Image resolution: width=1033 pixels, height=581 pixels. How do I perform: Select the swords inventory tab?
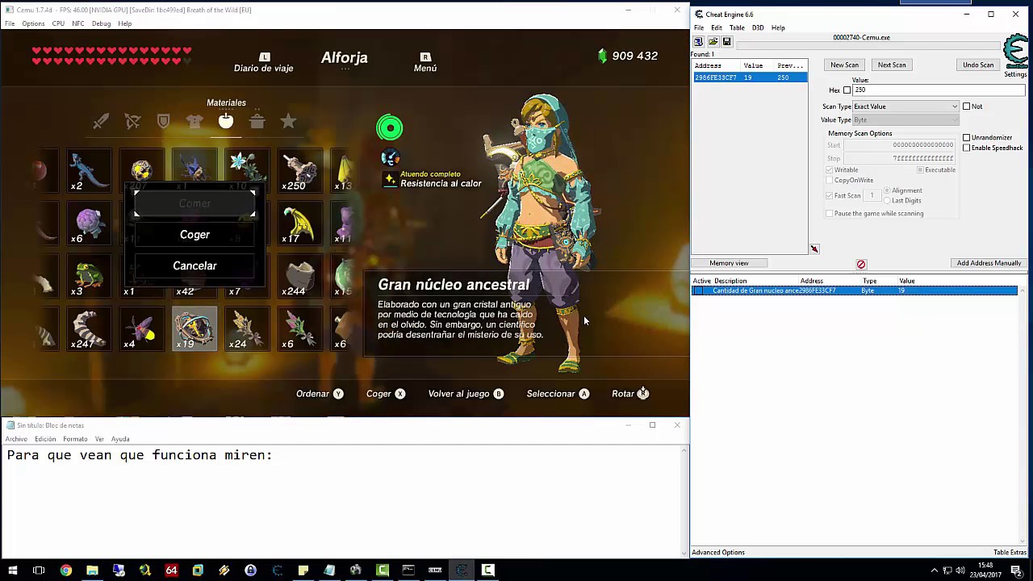click(x=100, y=121)
